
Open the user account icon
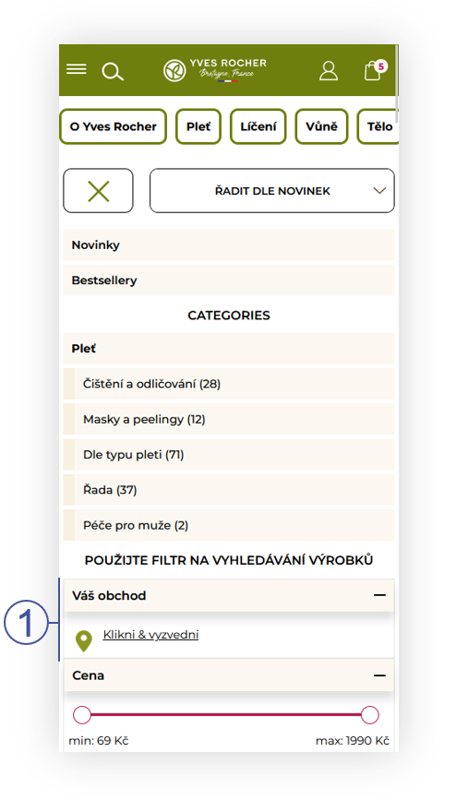(x=329, y=70)
